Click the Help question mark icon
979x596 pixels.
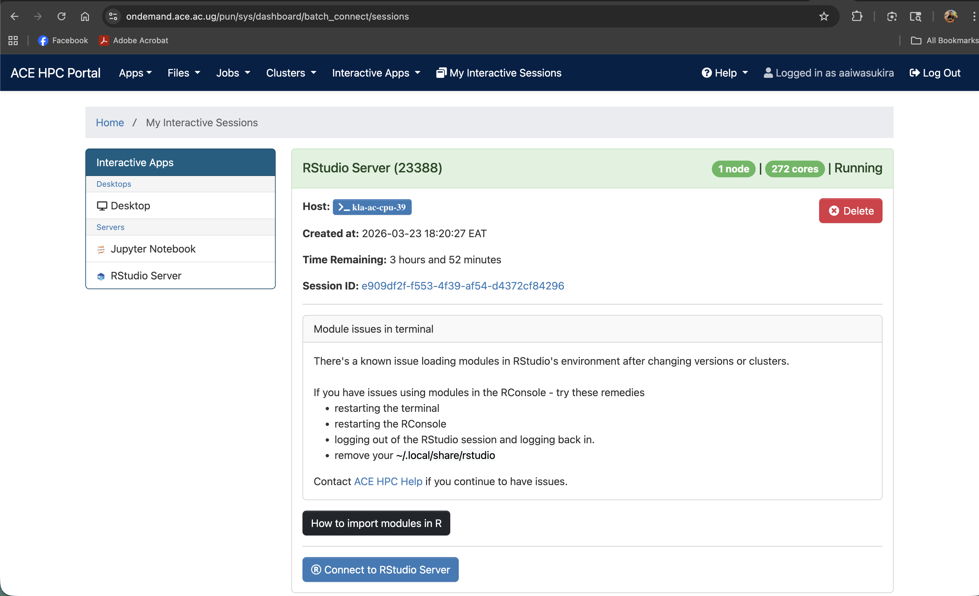707,72
